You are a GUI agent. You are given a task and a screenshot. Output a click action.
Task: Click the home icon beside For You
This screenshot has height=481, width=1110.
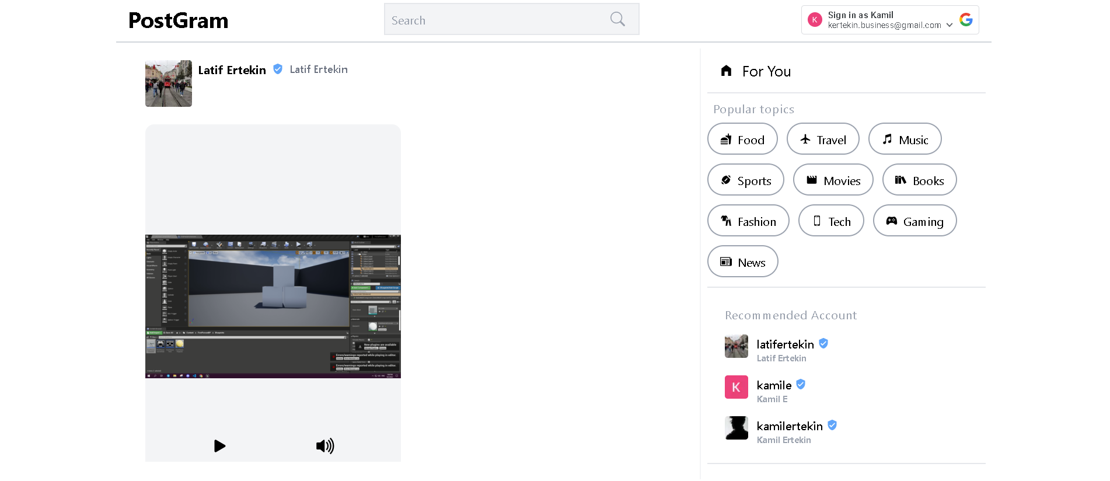click(726, 71)
